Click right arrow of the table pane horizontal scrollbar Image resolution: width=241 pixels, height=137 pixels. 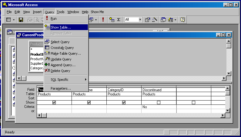coord(224,78)
